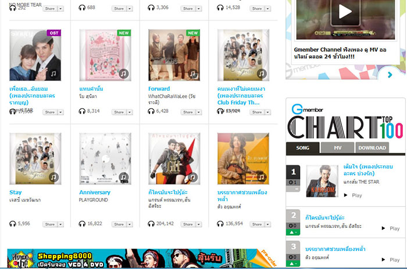407x269 pixels.
Task: Click headphone icon beside 204,142 play count
Action: 151,224
